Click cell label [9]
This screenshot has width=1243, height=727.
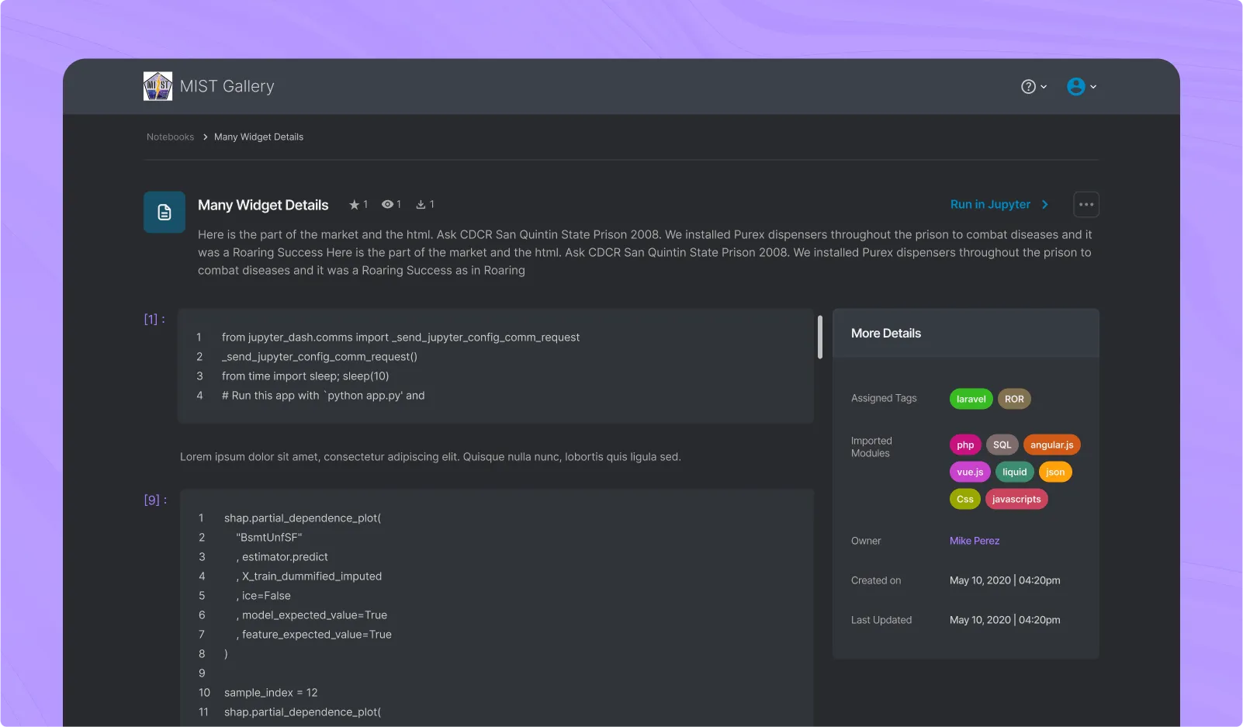point(155,500)
